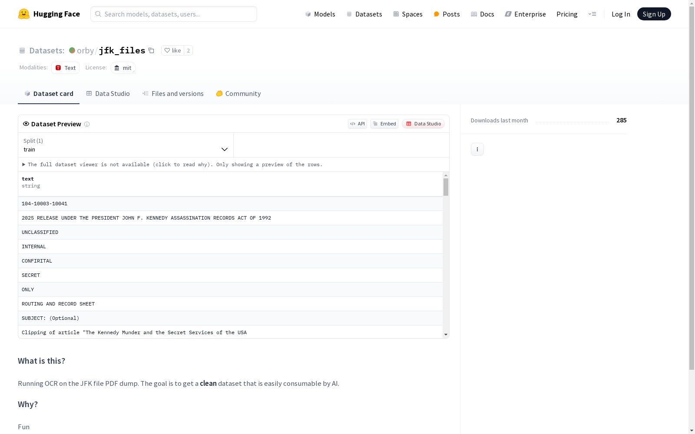
Task: Click the search magnifier icon
Action: [x=98, y=14]
